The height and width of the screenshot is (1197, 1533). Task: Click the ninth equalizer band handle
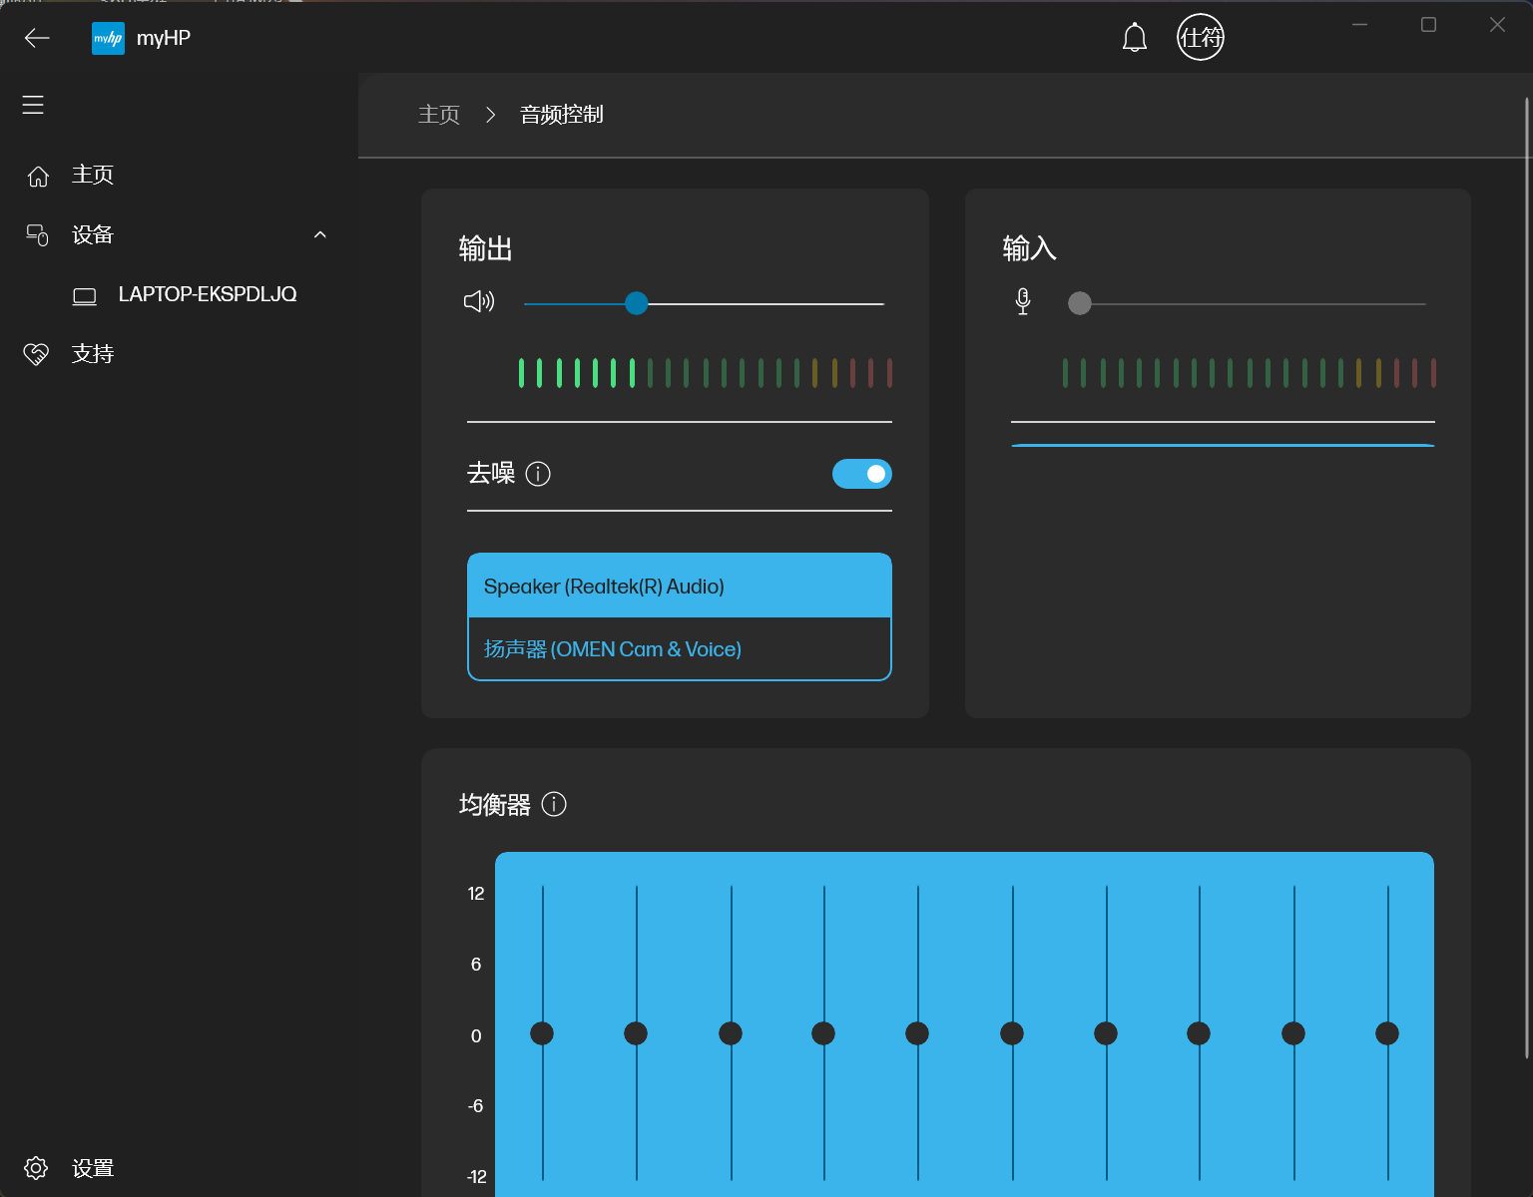1293,1033
